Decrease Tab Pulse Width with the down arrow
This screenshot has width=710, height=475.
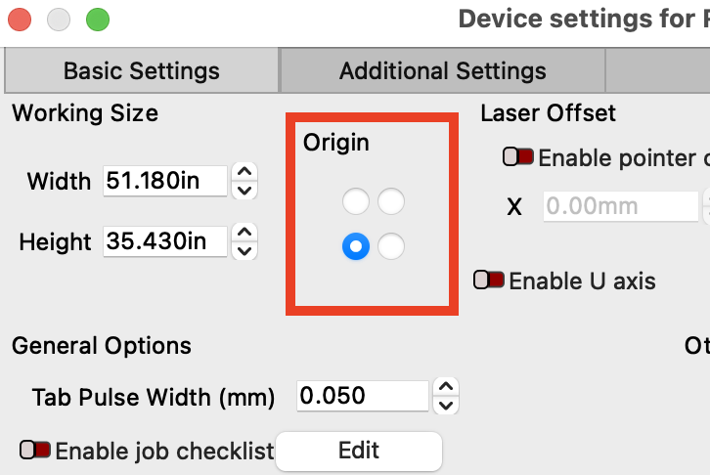(x=445, y=404)
